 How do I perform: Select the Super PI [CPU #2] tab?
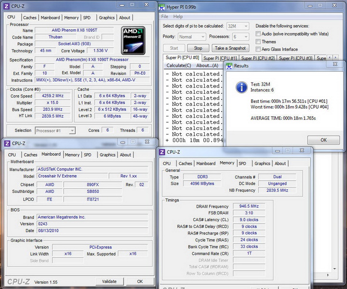pos(258,58)
